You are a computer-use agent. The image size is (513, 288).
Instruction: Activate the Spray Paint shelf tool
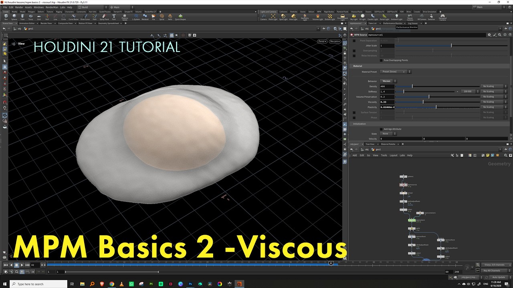[104, 17]
